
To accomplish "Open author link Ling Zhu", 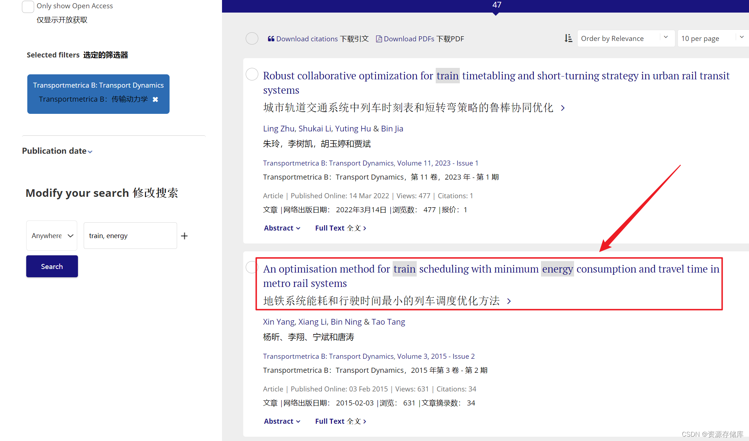I will [x=278, y=129].
